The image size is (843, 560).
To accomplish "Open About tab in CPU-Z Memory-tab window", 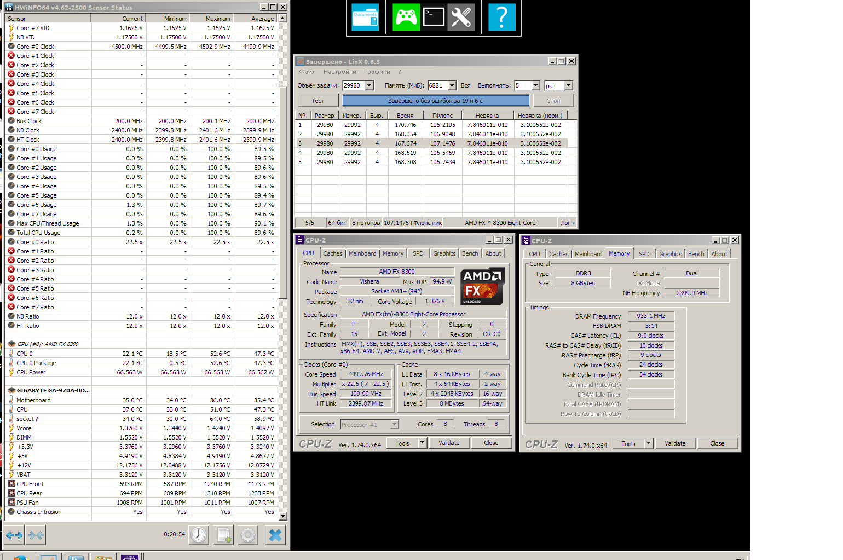I will pos(719,254).
